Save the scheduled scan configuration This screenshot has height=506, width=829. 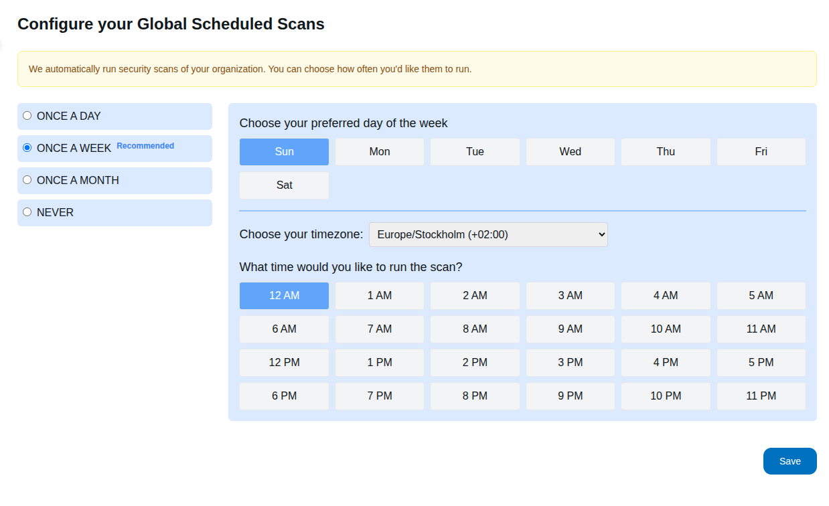pos(789,461)
